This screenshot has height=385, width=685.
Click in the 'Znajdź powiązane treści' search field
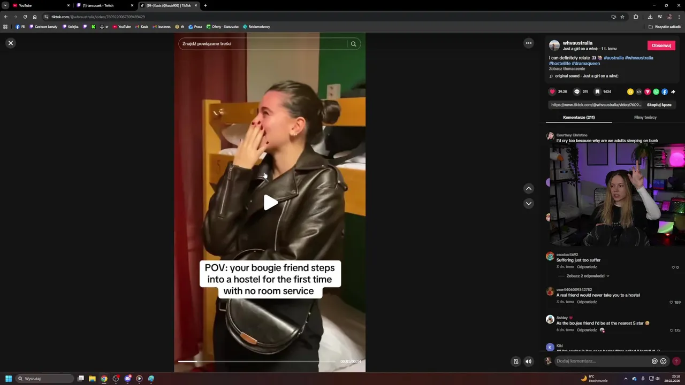[262, 44]
